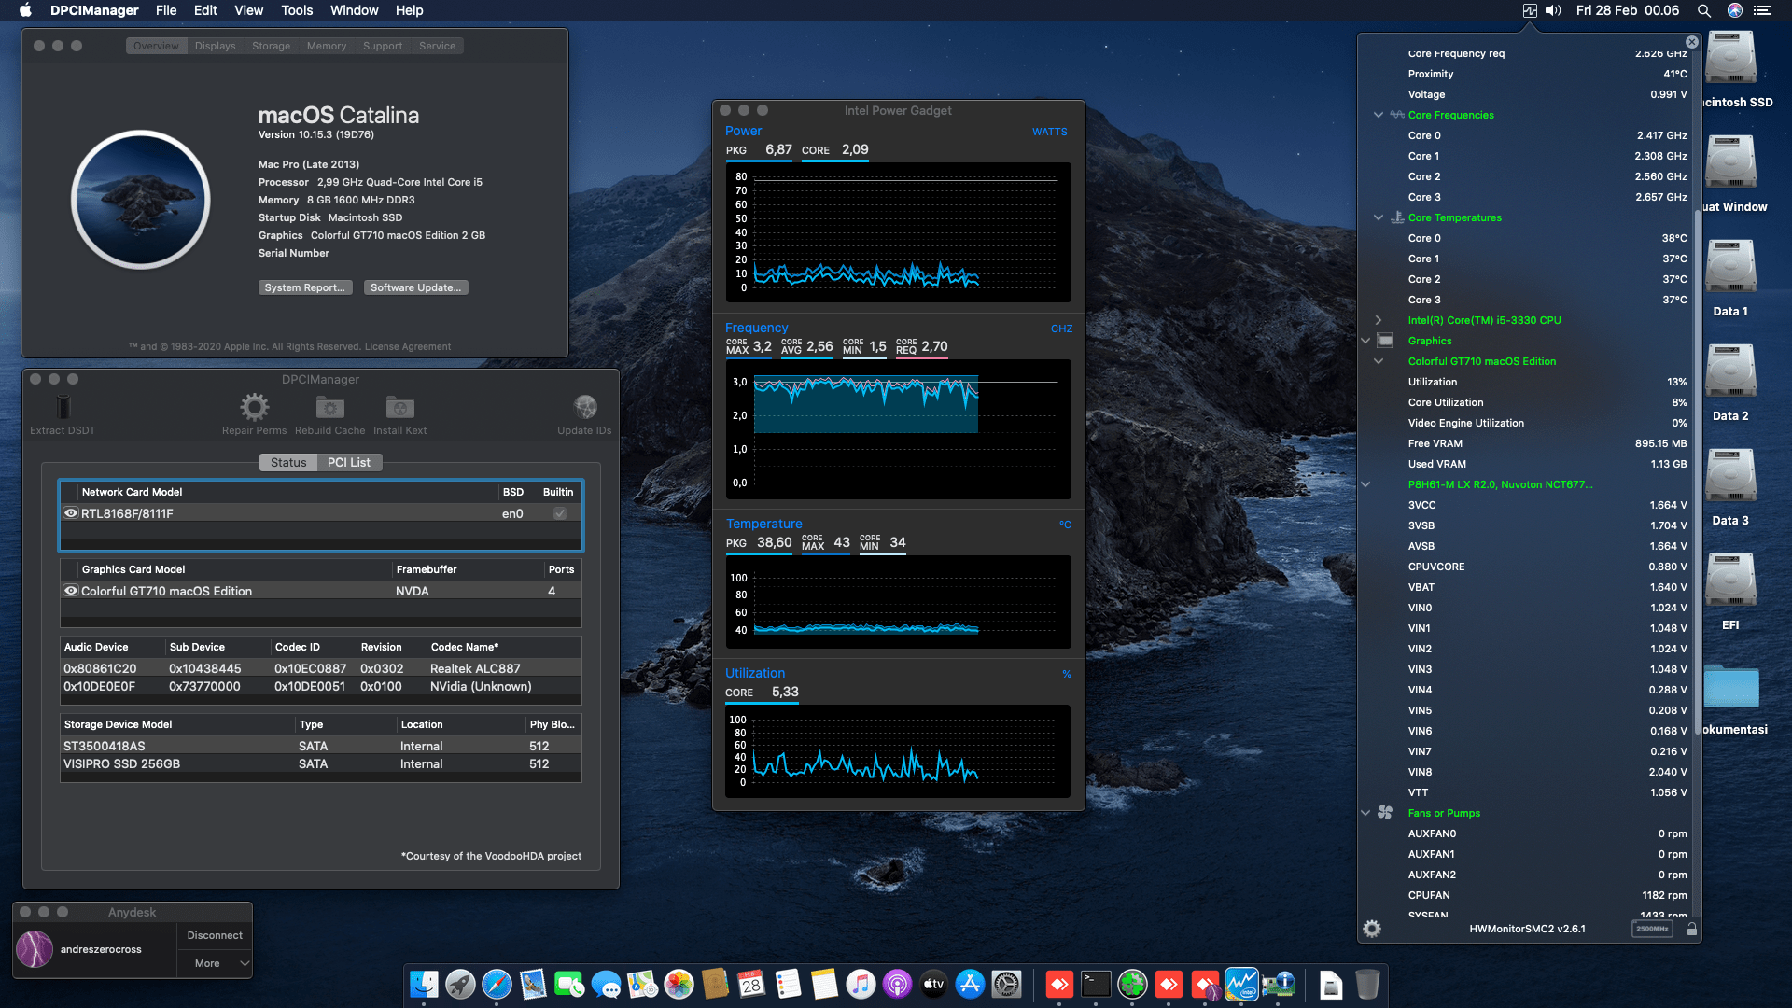Viewport: 1792px width, 1008px height.
Task: Open HWMonitorSMC2 settings gear
Action: (x=1372, y=929)
